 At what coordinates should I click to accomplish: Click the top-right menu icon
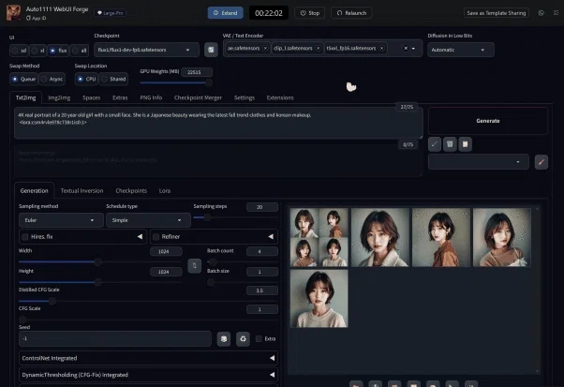pos(556,13)
